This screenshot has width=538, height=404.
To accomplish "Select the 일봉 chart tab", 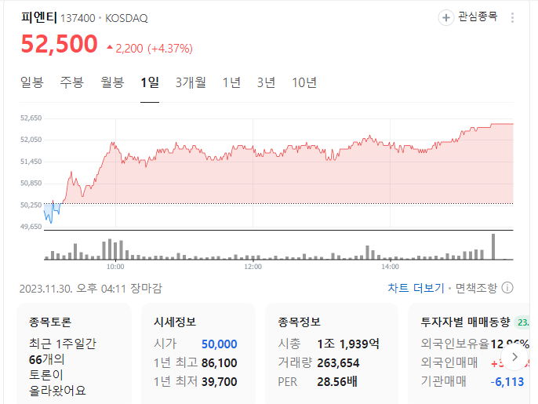I will coord(32,82).
